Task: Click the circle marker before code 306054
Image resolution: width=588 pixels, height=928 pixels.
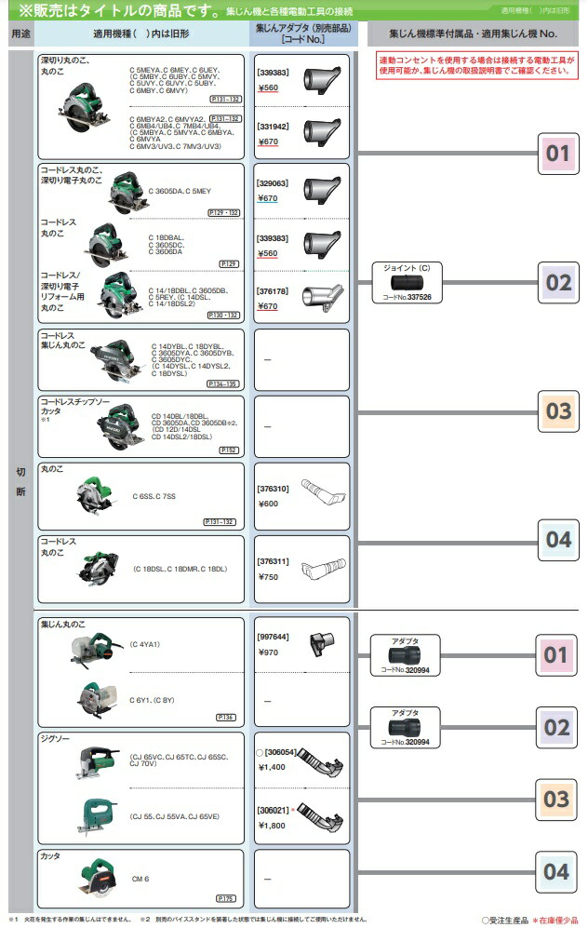Action: [258, 748]
